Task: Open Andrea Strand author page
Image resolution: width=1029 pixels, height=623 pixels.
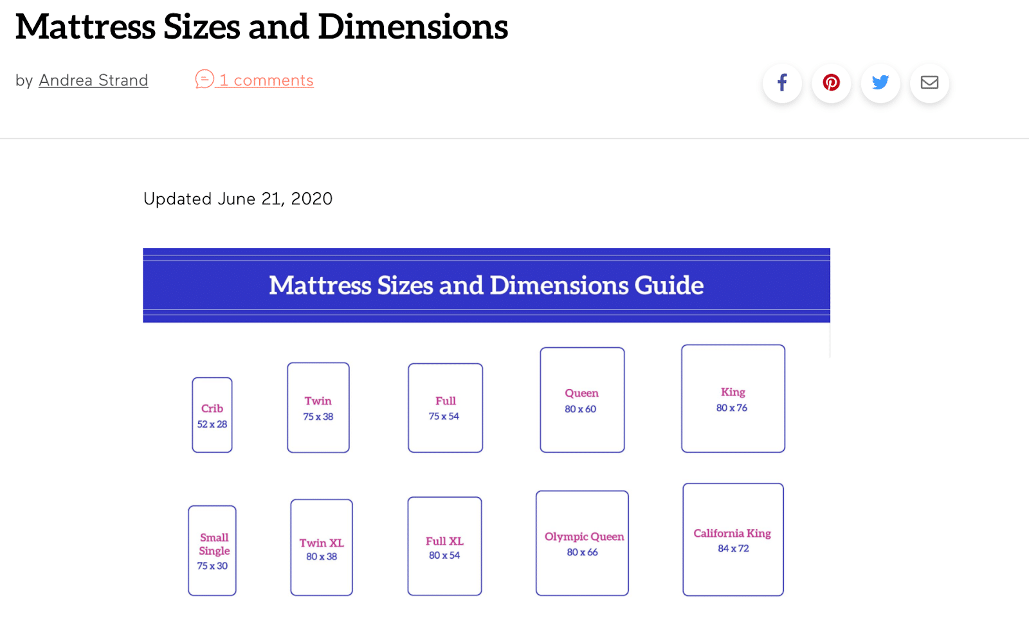Action: tap(93, 80)
